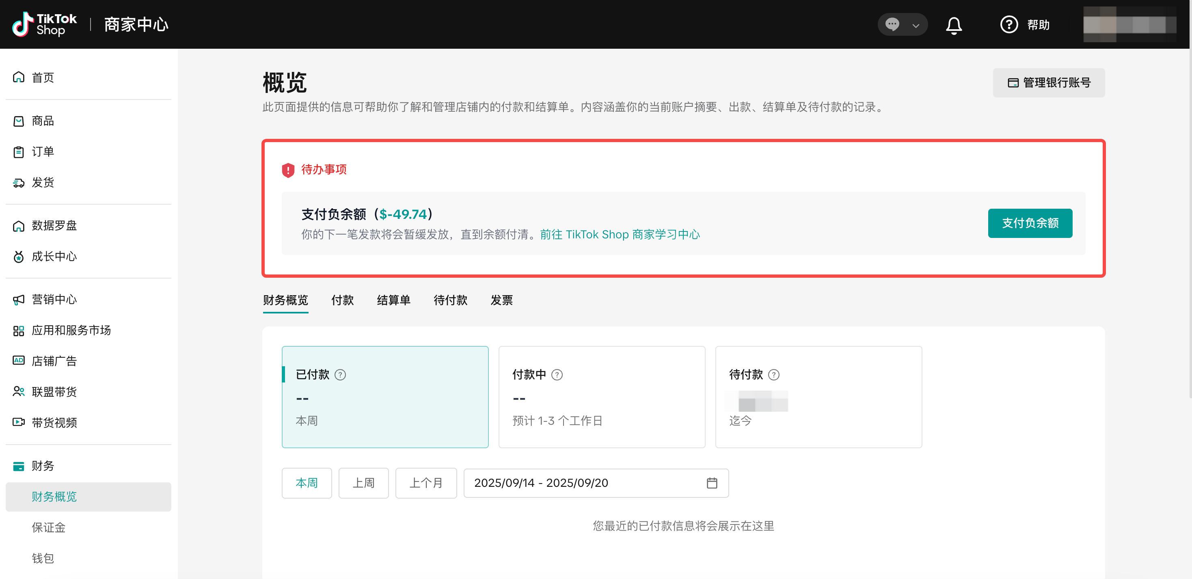This screenshot has height=579, width=1192.
Task: Select the 上周 time range filter
Action: point(363,483)
